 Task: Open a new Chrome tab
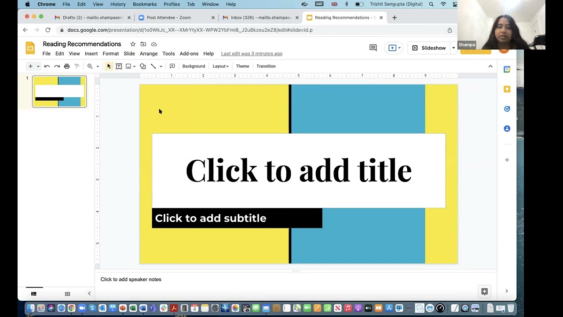coord(395,18)
